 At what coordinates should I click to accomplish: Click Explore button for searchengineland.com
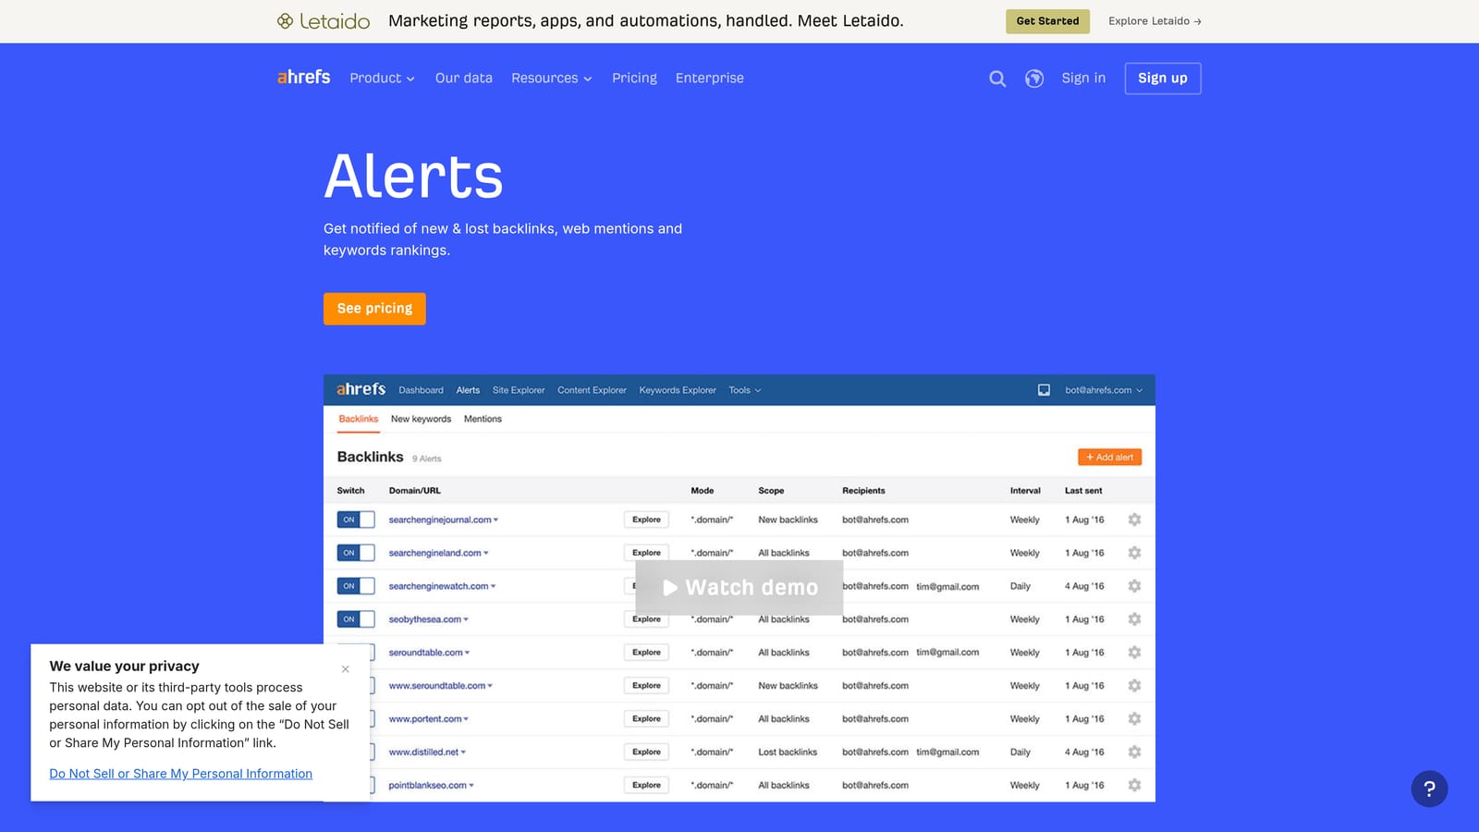pyautogui.click(x=646, y=553)
